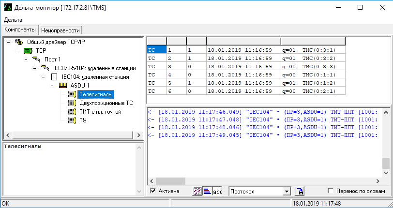
Task: Click the abc text mode icon
Action: (x=218, y=191)
